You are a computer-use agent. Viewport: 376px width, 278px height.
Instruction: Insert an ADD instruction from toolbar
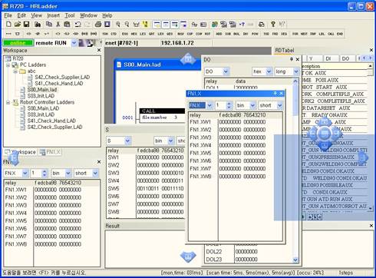click(x=219, y=34)
